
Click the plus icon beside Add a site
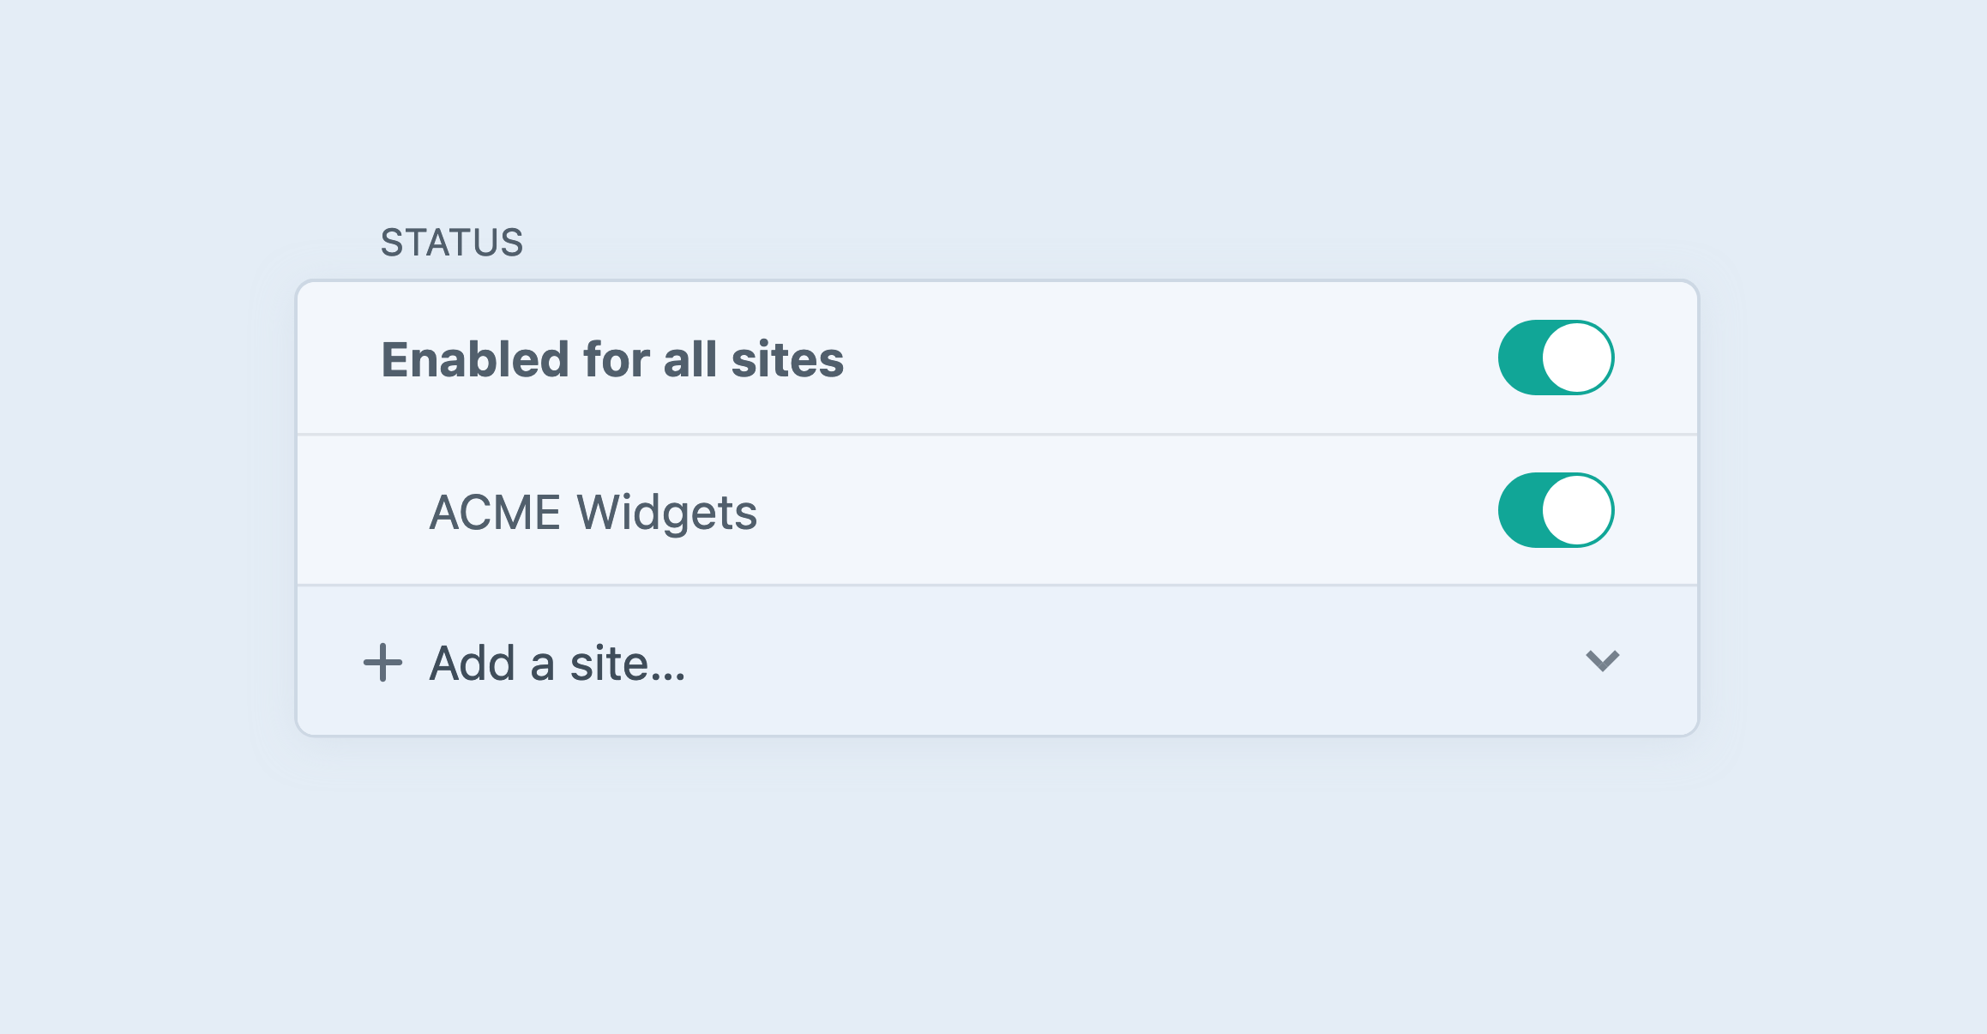(x=382, y=661)
